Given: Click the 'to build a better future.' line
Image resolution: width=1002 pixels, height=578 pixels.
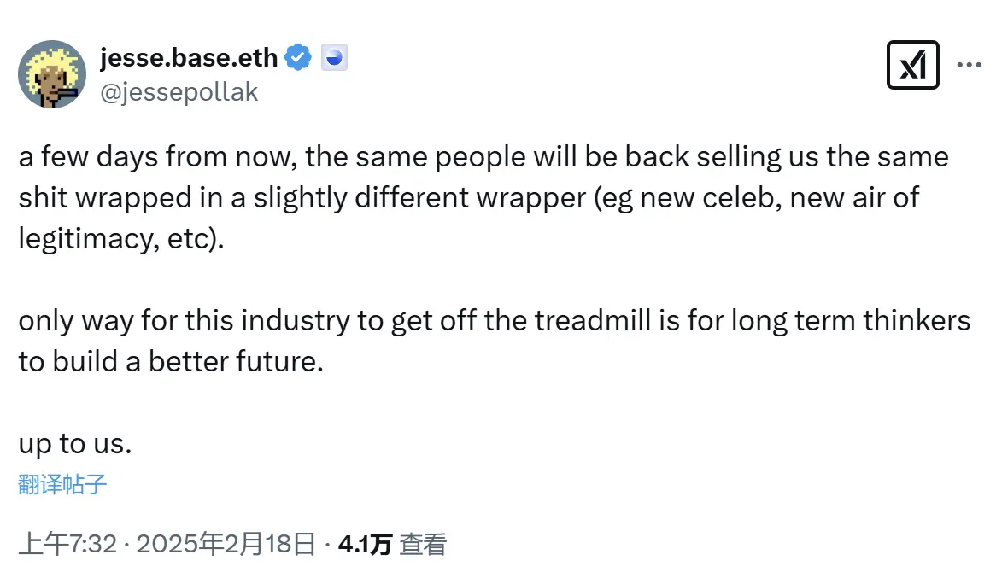Looking at the screenshot, I should click(171, 361).
